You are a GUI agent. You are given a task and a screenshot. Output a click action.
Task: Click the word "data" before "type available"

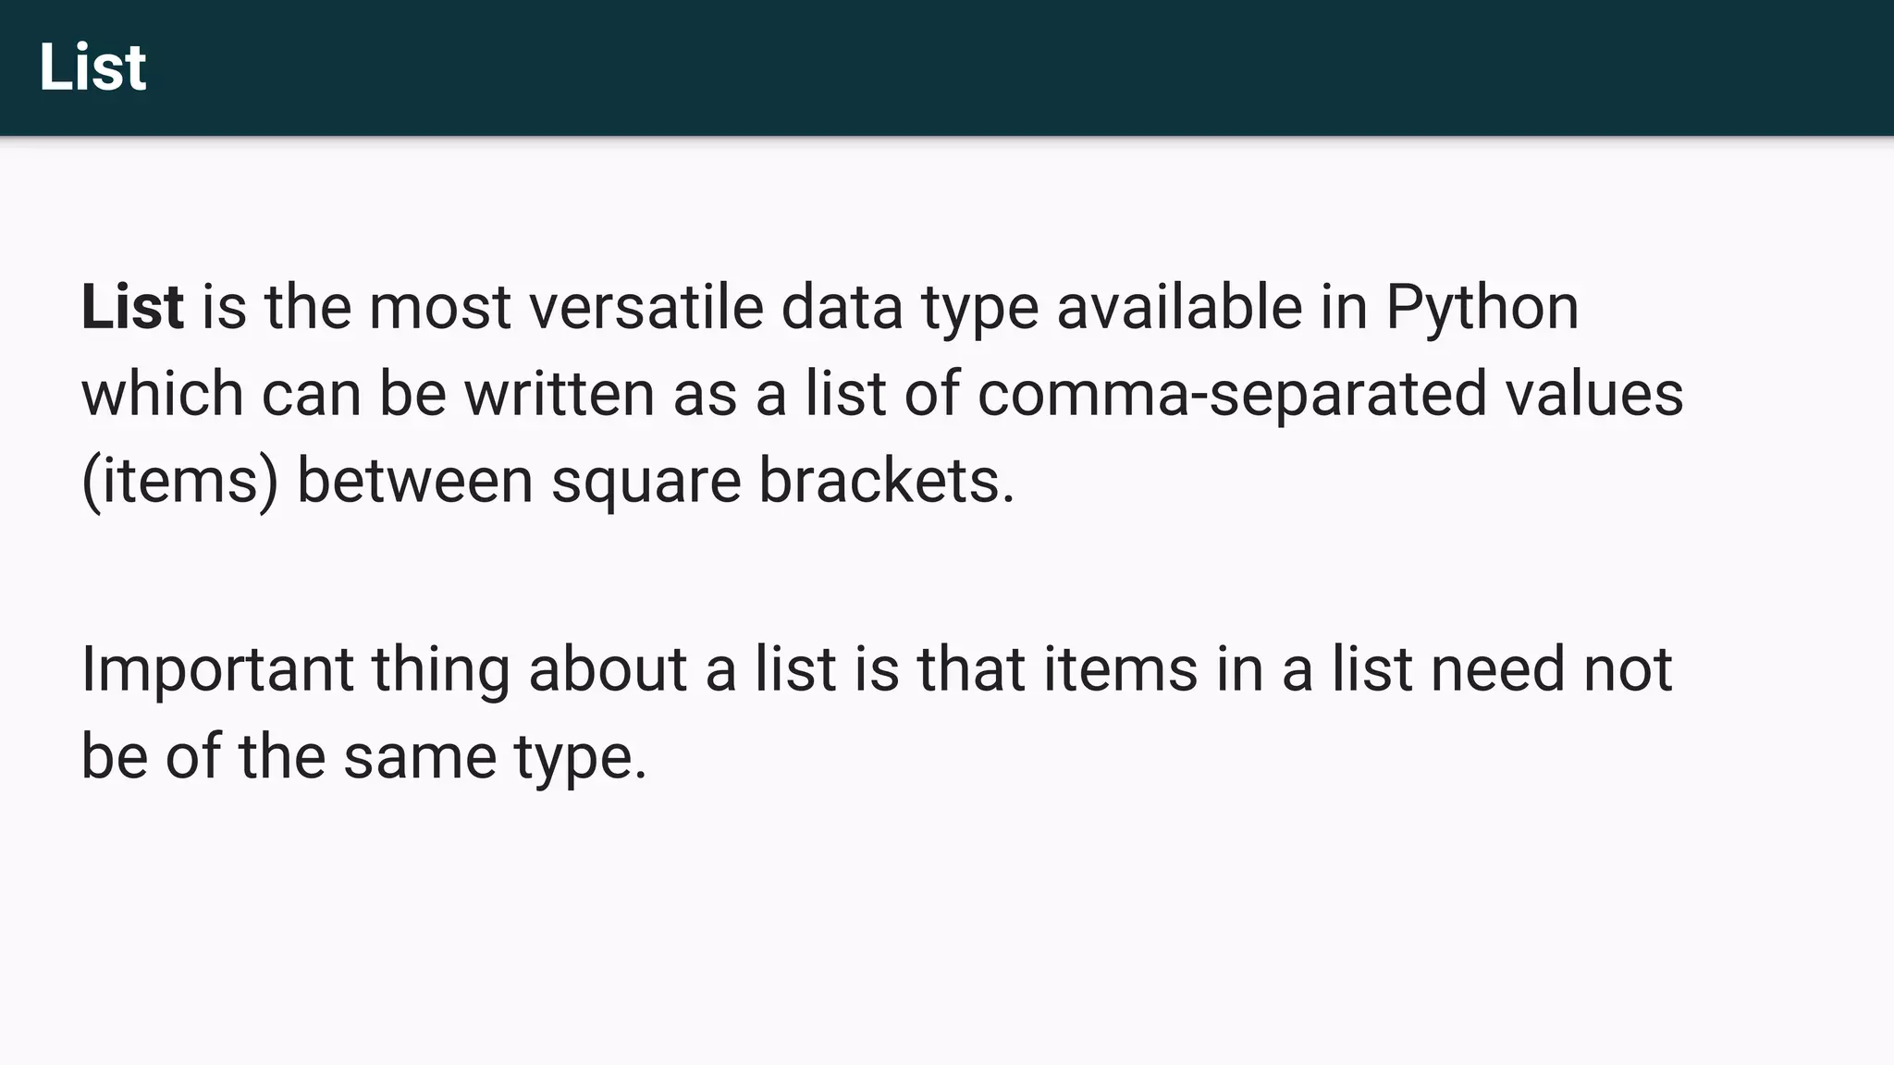pyautogui.click(x=842, y=307)
